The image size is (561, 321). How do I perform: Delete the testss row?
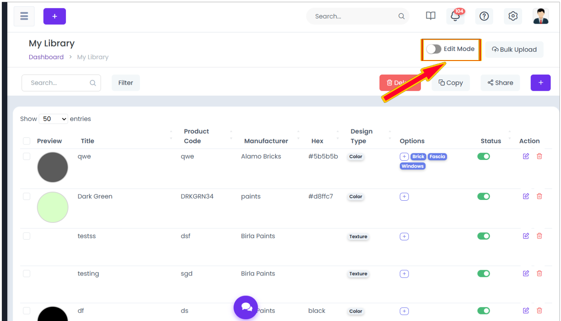(539, 236)
